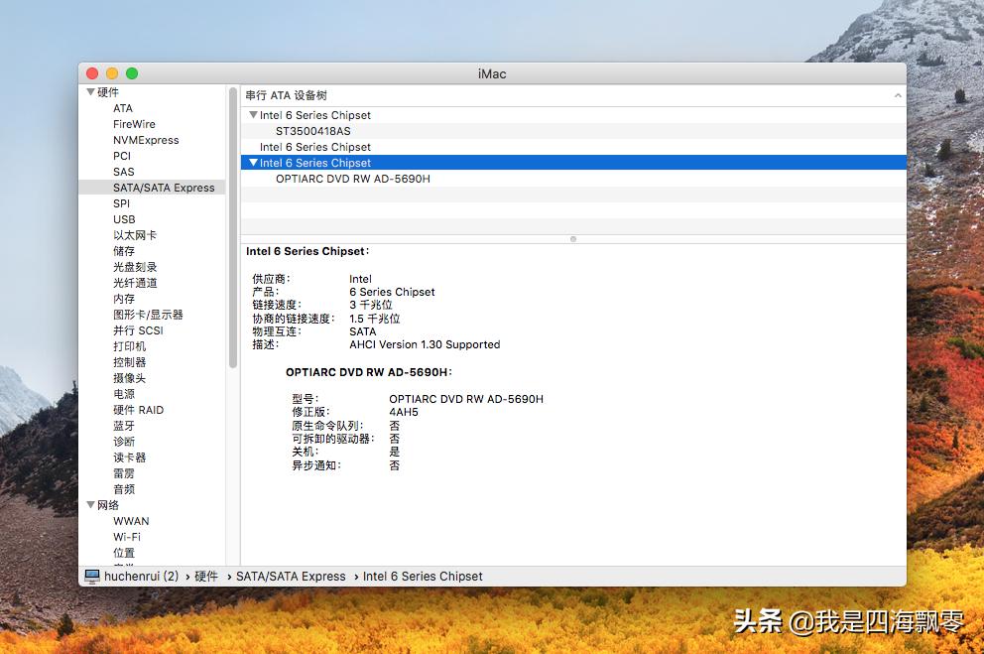Open the 打印机 section

(x=129, y=346)
